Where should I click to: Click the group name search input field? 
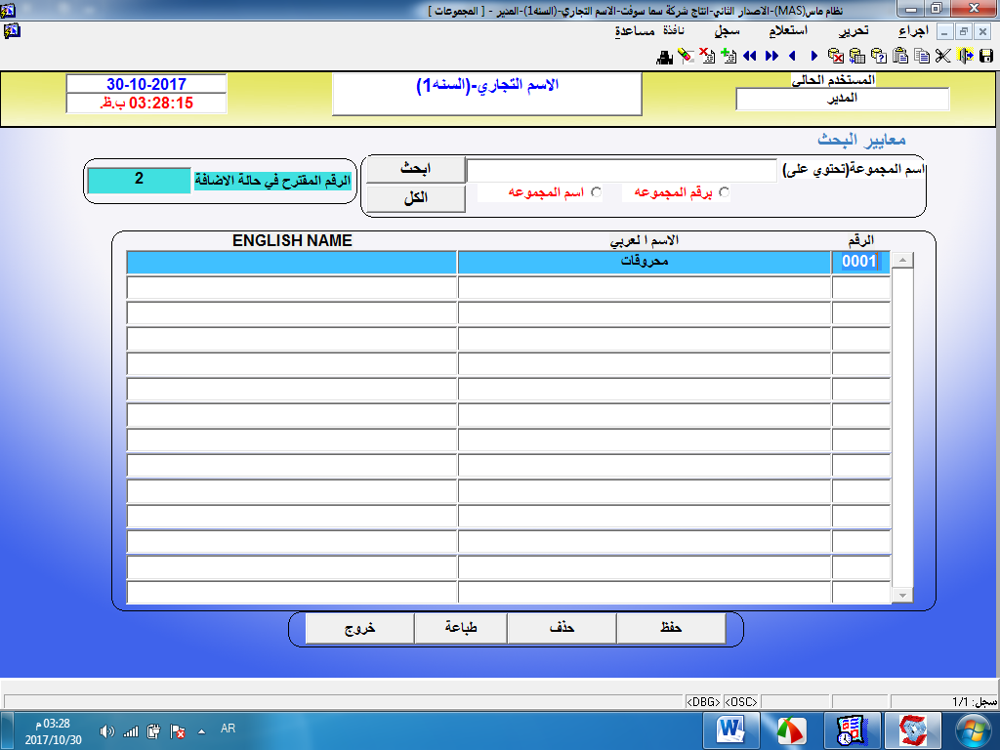(x=621, y=171)
